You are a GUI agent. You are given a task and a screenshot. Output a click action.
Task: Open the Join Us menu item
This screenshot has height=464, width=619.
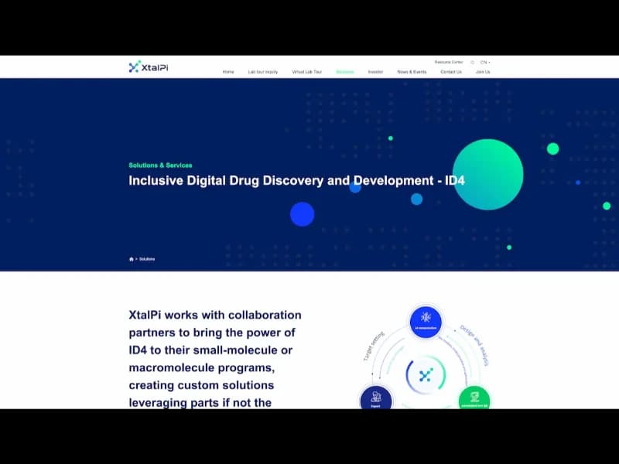(483, 72)
